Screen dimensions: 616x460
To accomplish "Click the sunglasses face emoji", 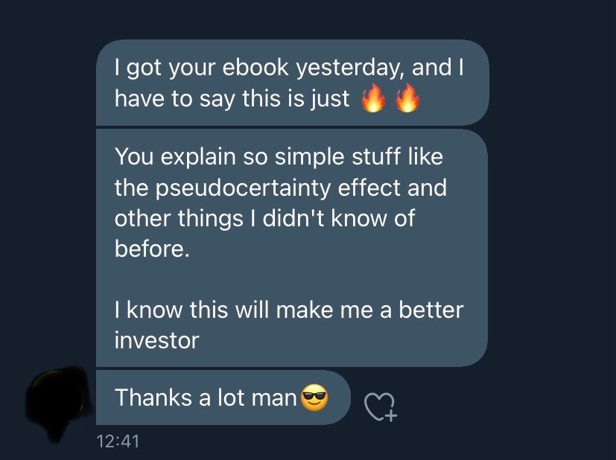I will click(314, 398).
